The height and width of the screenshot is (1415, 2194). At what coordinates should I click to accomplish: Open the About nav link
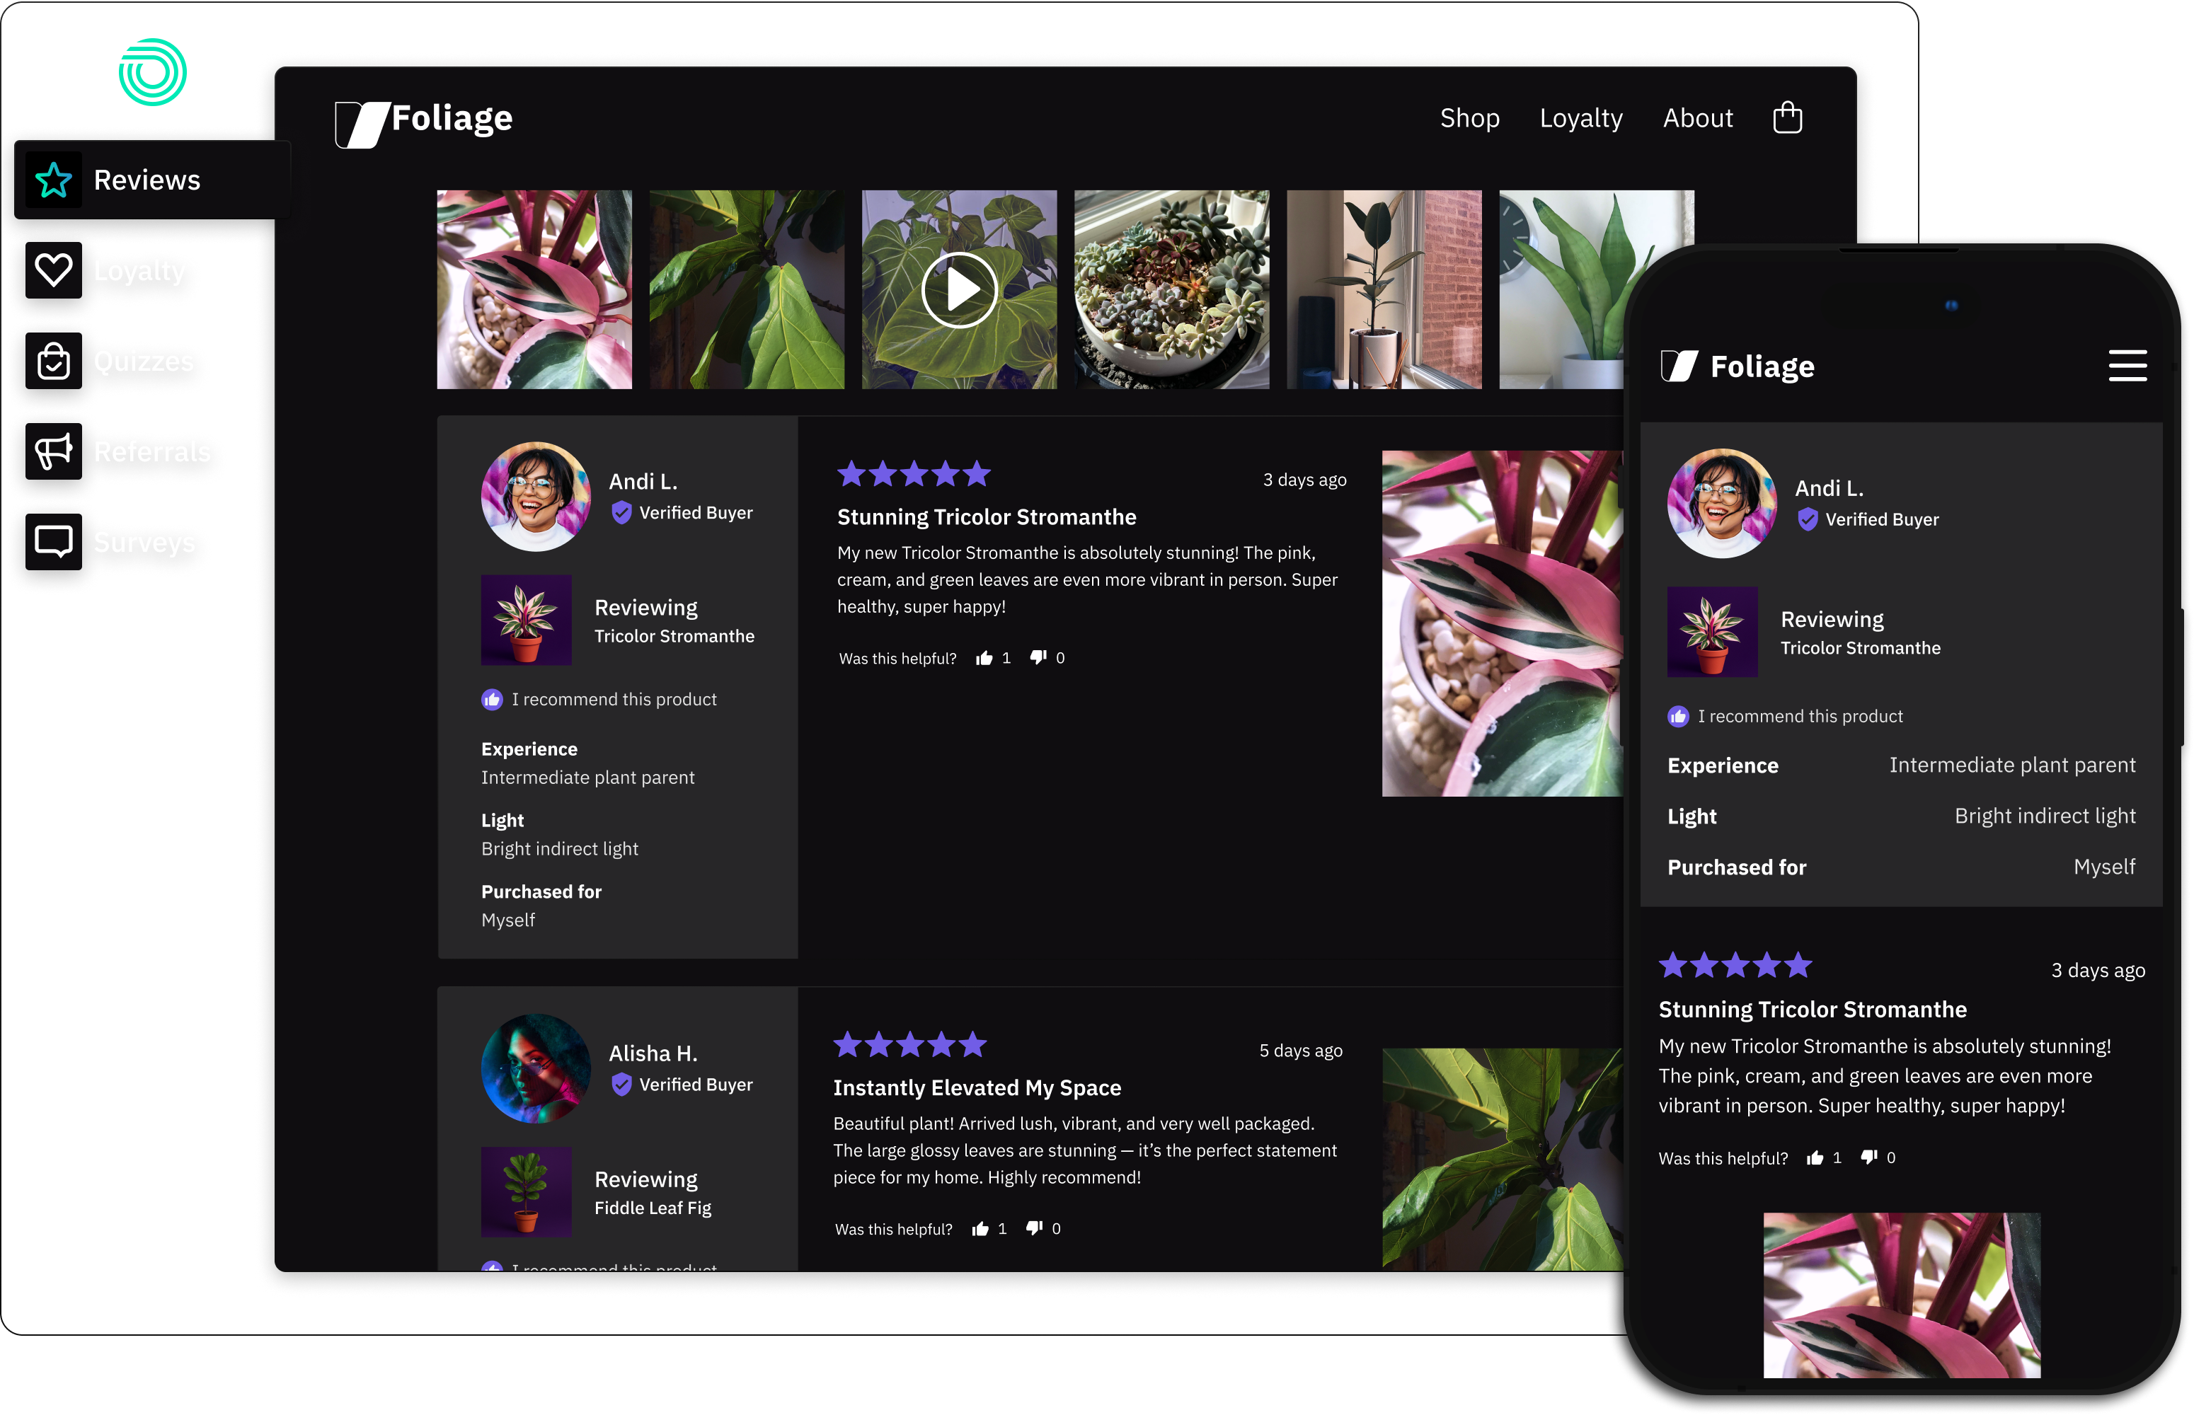tap(1698, 119)
